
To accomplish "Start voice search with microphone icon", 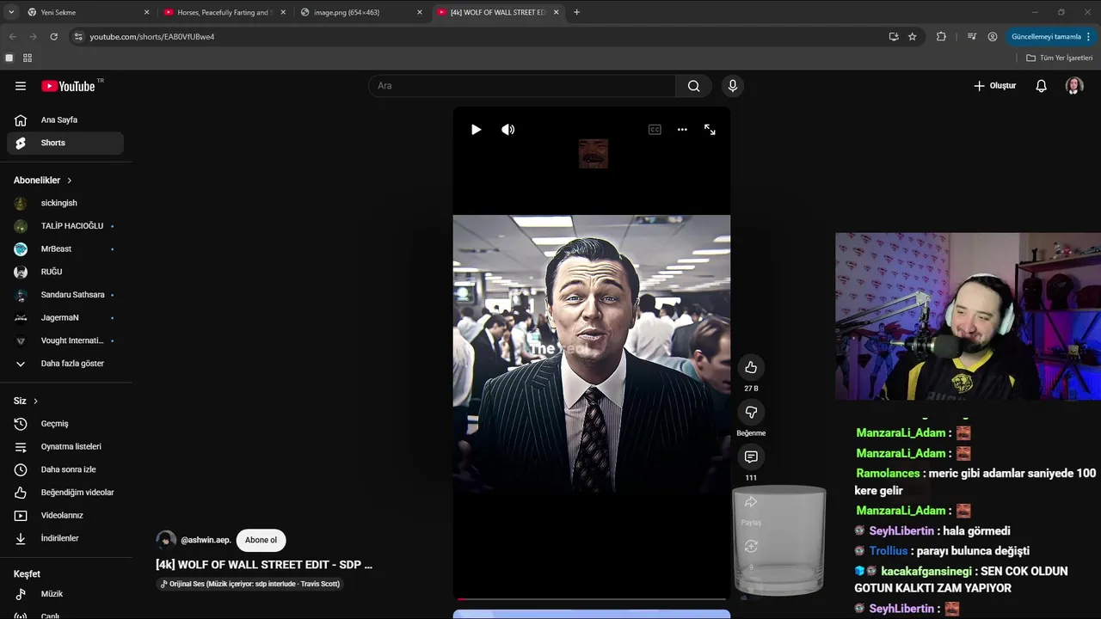I will tap(733, 86).
